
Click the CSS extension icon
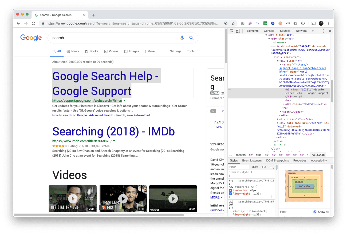click(288, 23)
